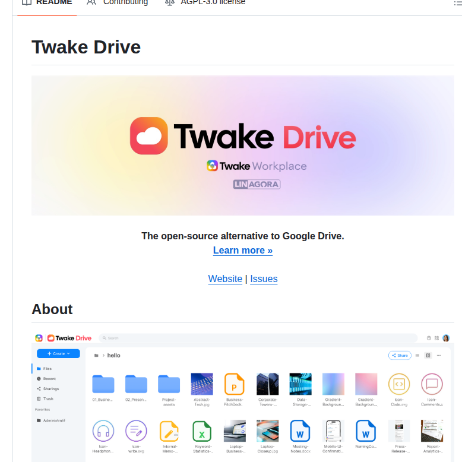The image size is (462, 462).
Task: Select the Laptop-Business image thumbnail
Action: 235,431
